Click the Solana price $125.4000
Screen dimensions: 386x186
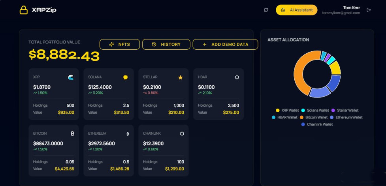[100, 87]
